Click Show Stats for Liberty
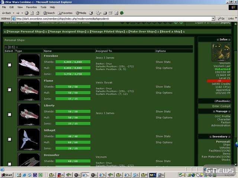Screen dimensions: 238x178 (x=163, y=112)
